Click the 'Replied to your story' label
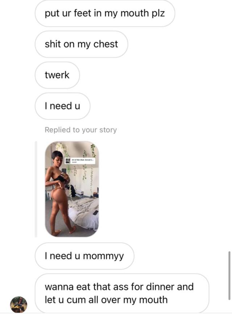232x314 pixels. click(80, 130)
